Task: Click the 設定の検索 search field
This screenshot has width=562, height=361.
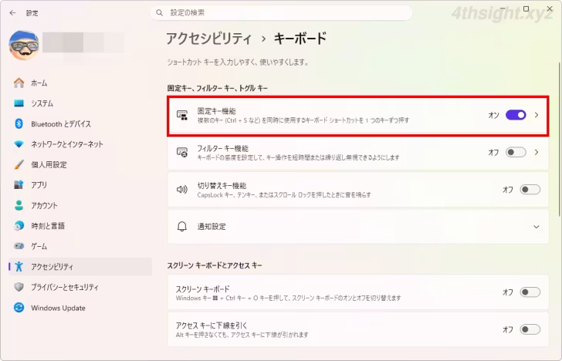Action: (281, 13)
